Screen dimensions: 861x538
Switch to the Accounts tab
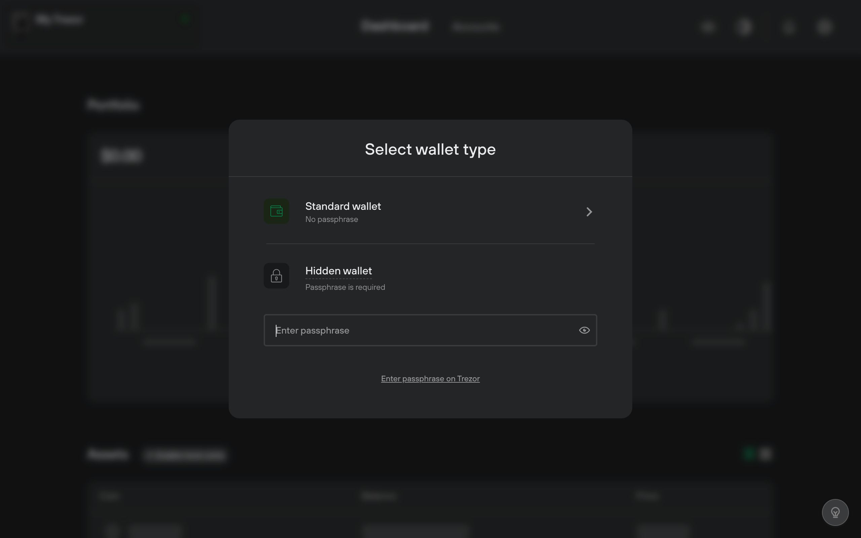476,26
